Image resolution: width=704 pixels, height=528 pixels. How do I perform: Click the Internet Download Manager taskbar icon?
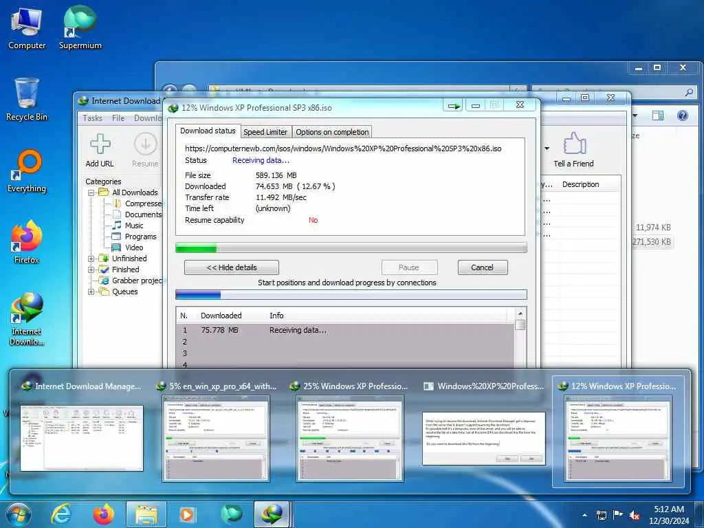tap(272, 514)
